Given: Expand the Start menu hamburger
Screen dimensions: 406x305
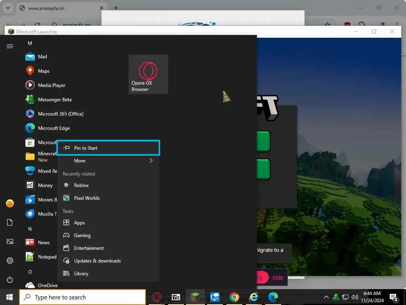Looking at the screenshot, I should pos(10,46).
